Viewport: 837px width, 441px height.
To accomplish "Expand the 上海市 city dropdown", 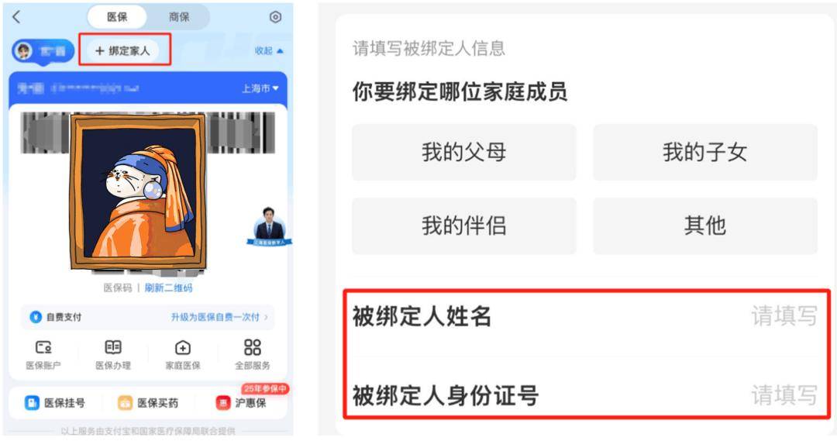I will (260, 88).
